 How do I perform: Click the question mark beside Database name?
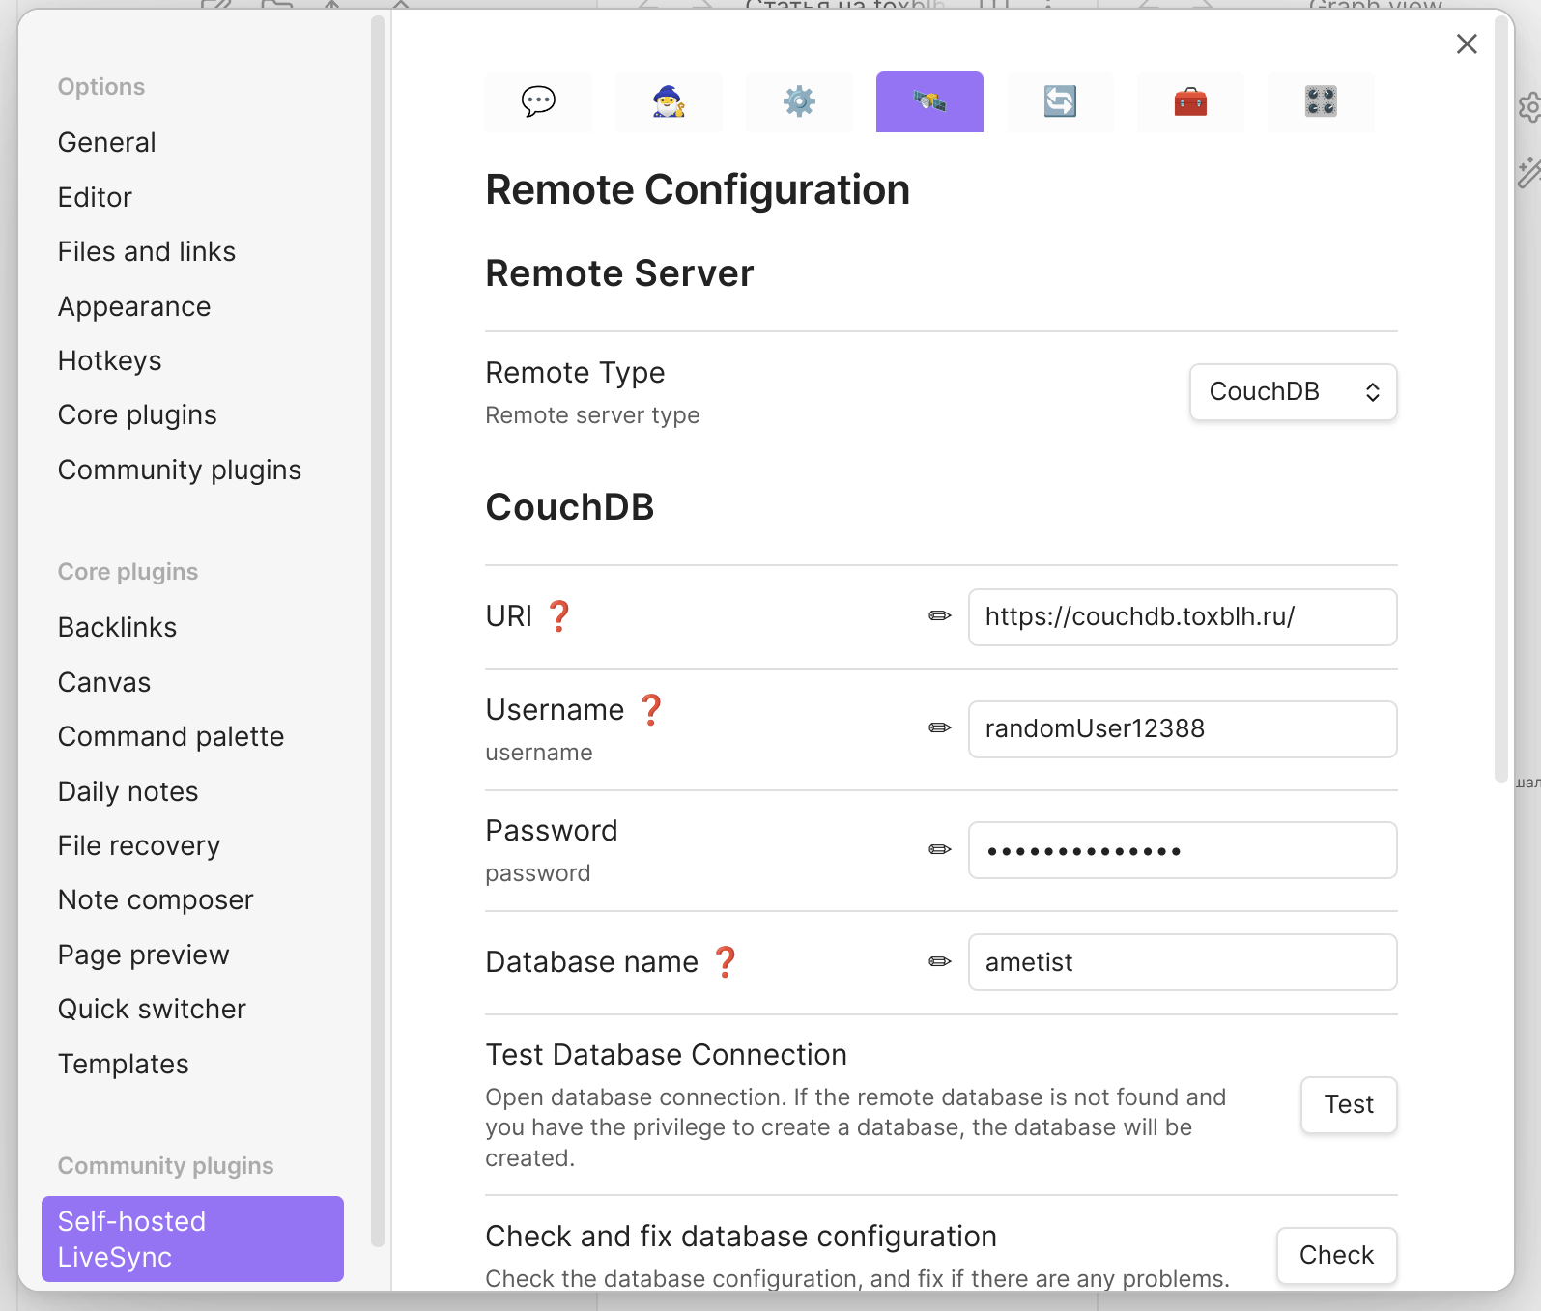726,962
